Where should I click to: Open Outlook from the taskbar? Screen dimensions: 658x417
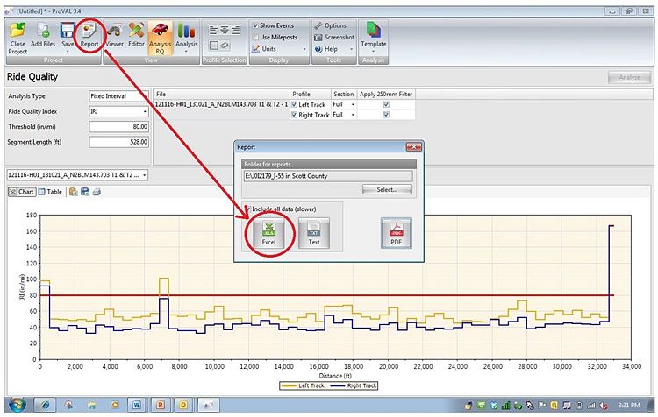click(x=183, y=406)
